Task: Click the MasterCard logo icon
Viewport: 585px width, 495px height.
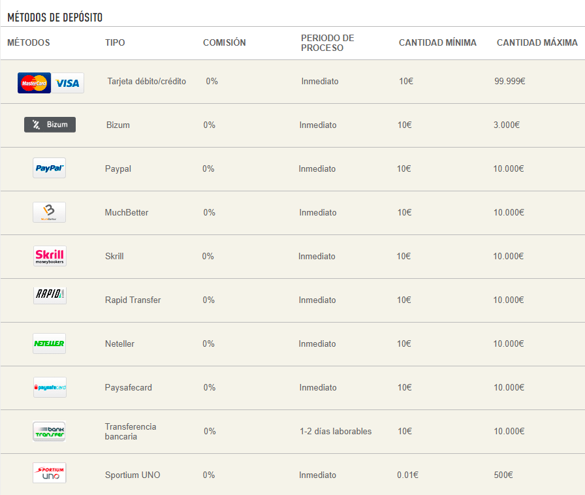Action: 34,83
